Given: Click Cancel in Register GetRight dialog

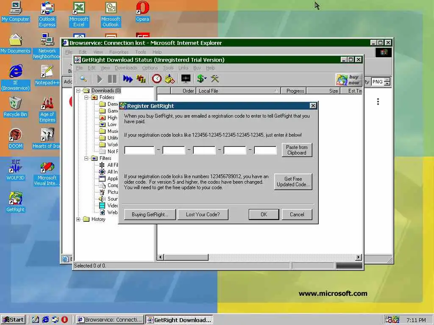Looking at the screenshot, I should pyautogui.click(x=297, y=215).
